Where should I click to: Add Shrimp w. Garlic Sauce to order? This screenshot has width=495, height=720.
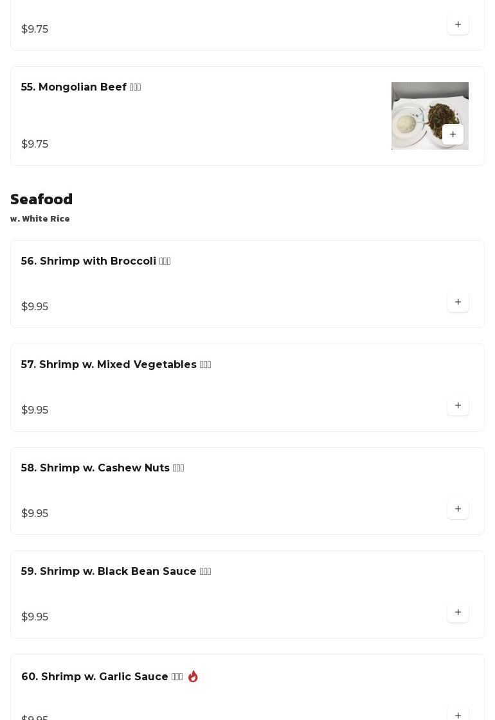click(458, 714)
